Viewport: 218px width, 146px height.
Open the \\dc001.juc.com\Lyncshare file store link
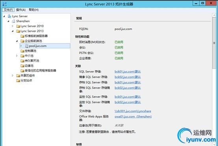(x=133, y=111)
